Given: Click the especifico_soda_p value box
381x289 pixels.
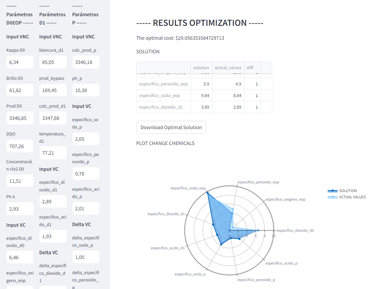Looking at the screenshot, I should coord(86,139).
